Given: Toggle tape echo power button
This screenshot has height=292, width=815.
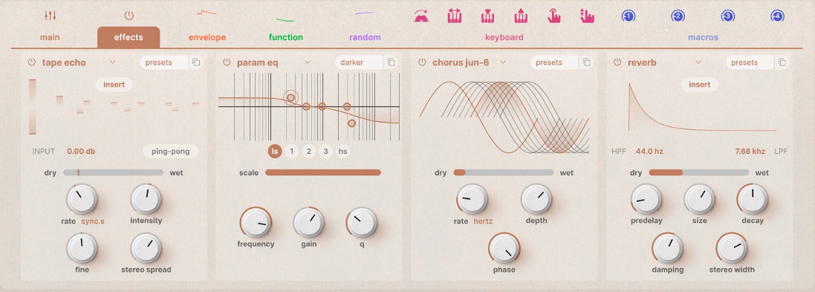Looking at the screenshot, I should (32, 62).
